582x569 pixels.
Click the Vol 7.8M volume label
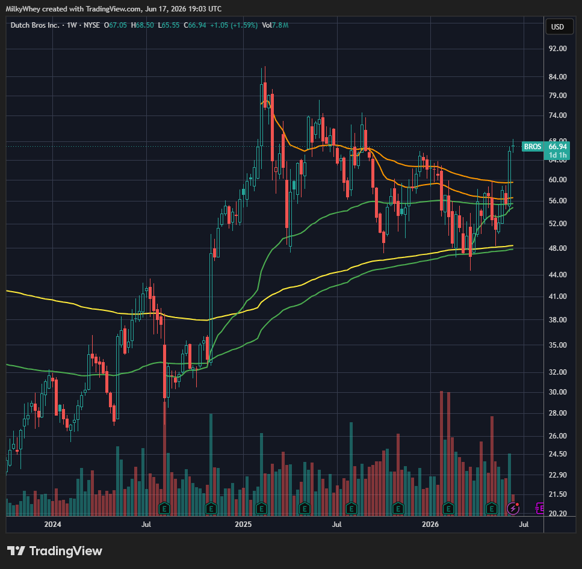tap(275, 25)
